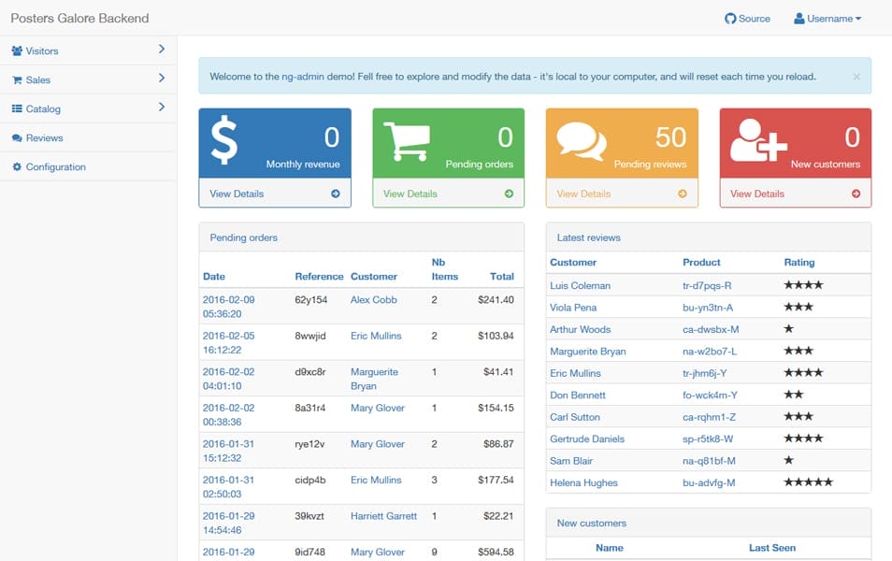Click the arrow icon in Monthly revenue footer
Screen dimensions: 892x561
pyautogui.click(x=335, y=194)
